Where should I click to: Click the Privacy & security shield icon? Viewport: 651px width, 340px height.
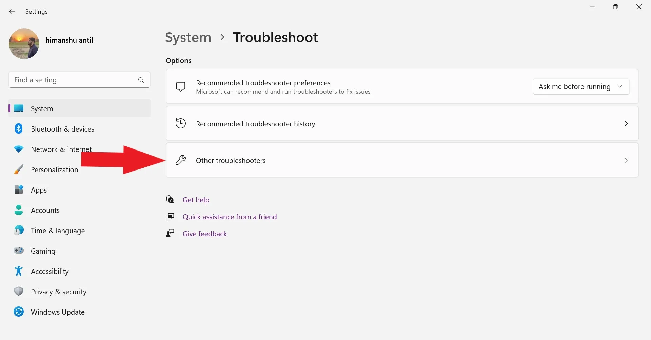(x=19, y=292)
